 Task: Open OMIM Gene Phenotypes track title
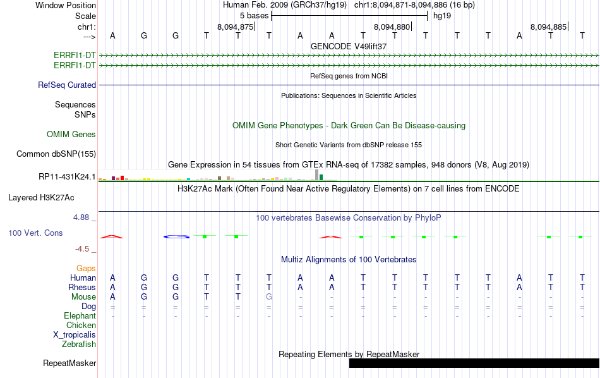(x=349, y=126)
